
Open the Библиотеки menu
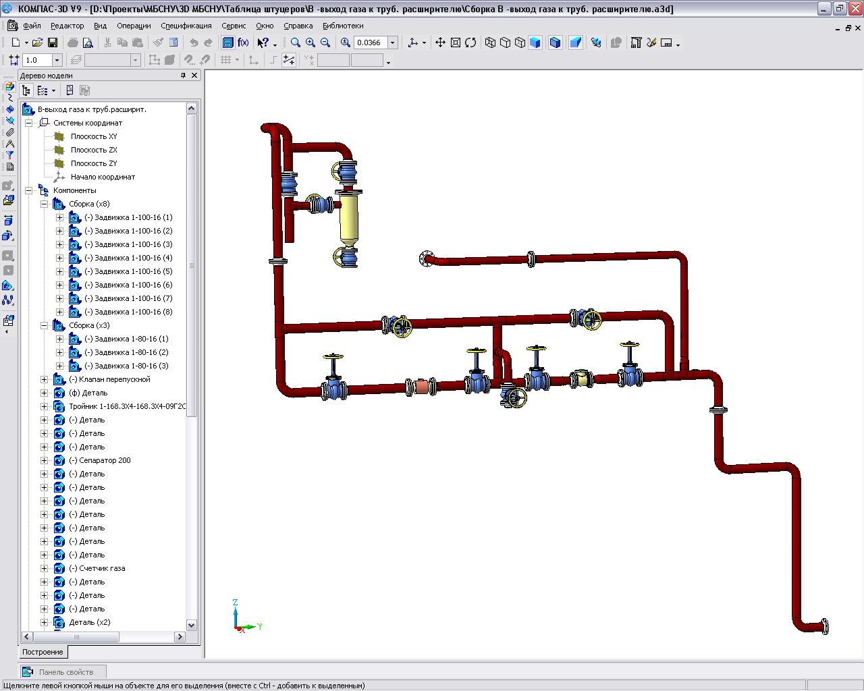click(x=342, y=26)
